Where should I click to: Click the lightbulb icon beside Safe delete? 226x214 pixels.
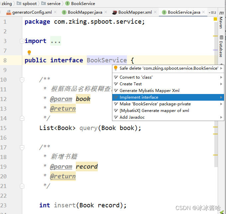(x=116, y=68)
